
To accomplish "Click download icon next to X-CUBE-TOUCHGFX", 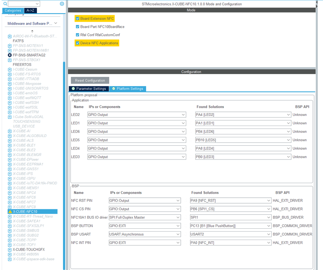I will point(10,249).
